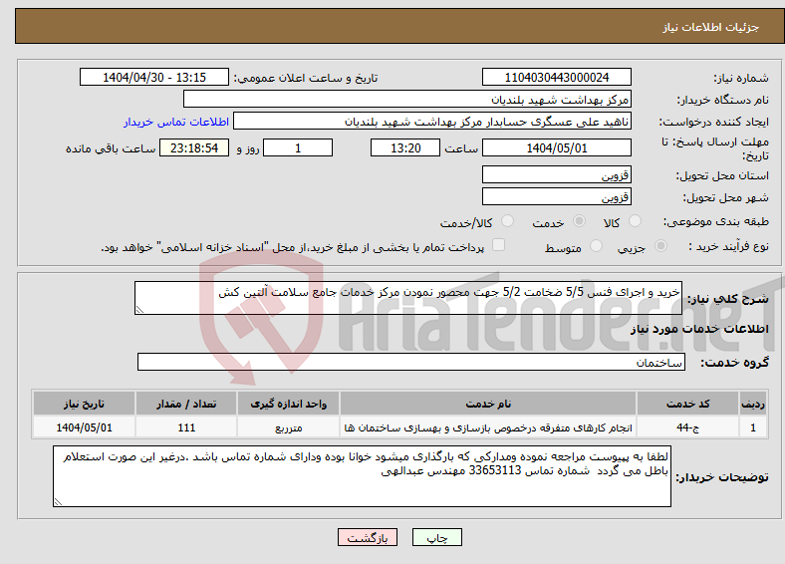785x564 pixels.
Task: Open buyer contact information link
Action: (x=176, y=122)
